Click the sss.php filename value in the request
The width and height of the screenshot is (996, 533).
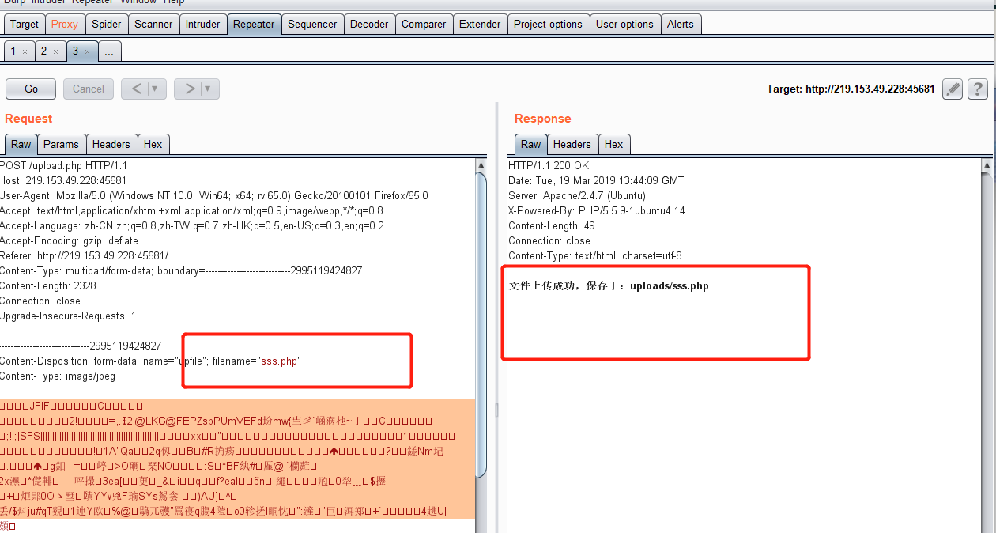tap(281, 361)
